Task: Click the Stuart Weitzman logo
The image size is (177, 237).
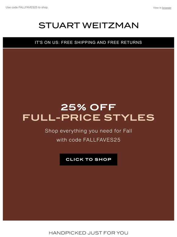Action: (x=88, y=25)
